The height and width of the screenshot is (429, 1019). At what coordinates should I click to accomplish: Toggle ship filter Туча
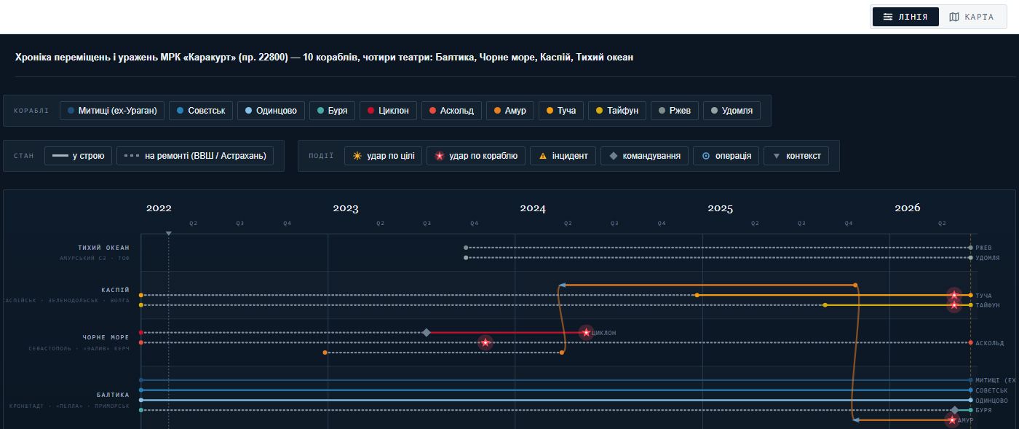(x=560, y=111)
